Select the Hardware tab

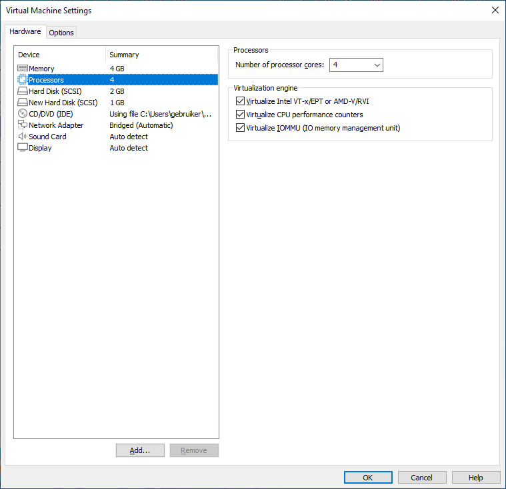click(x=25, y=32)
